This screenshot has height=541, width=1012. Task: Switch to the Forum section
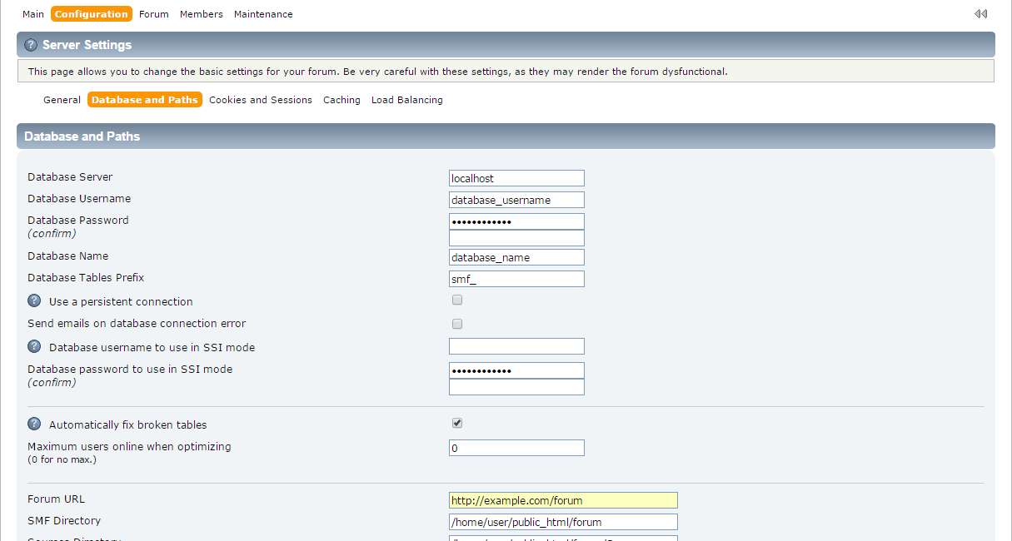click(x=153, y=14)
